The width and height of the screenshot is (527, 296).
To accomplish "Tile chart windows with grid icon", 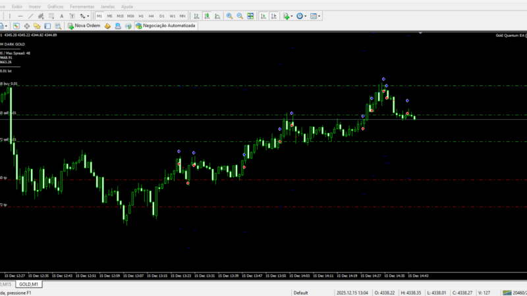I will (x=250, y=16).
